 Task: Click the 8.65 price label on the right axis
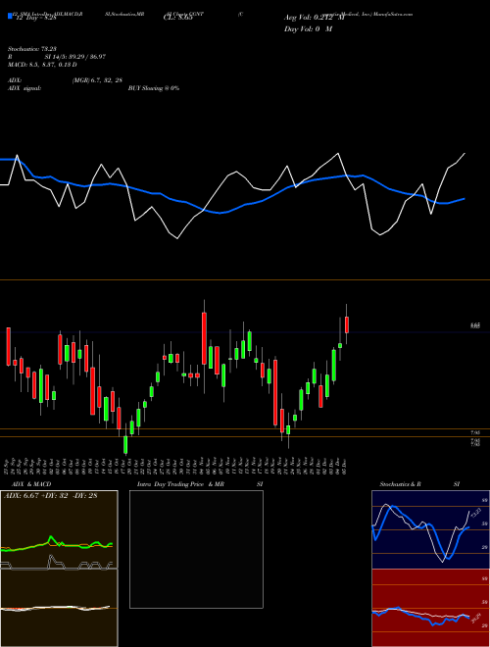[475, 326]
